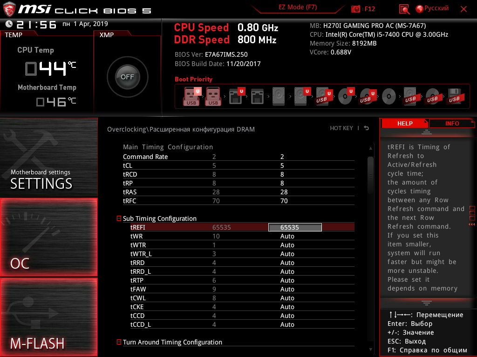477x357 pixels.
Task: Edit the Command Rate value
Action: 282,157
